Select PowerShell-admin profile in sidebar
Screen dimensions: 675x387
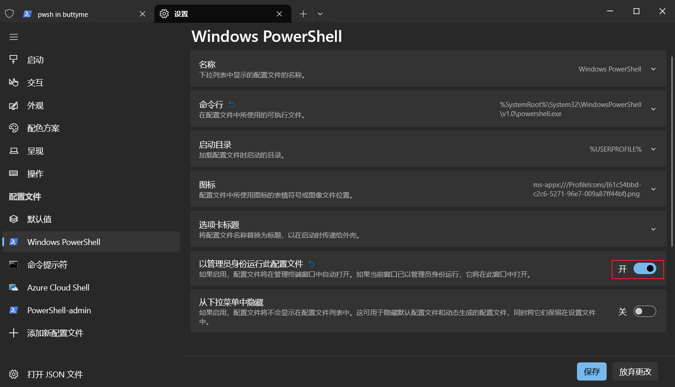[x=59, y=311]
